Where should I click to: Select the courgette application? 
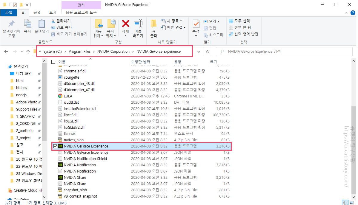point(71,77)
